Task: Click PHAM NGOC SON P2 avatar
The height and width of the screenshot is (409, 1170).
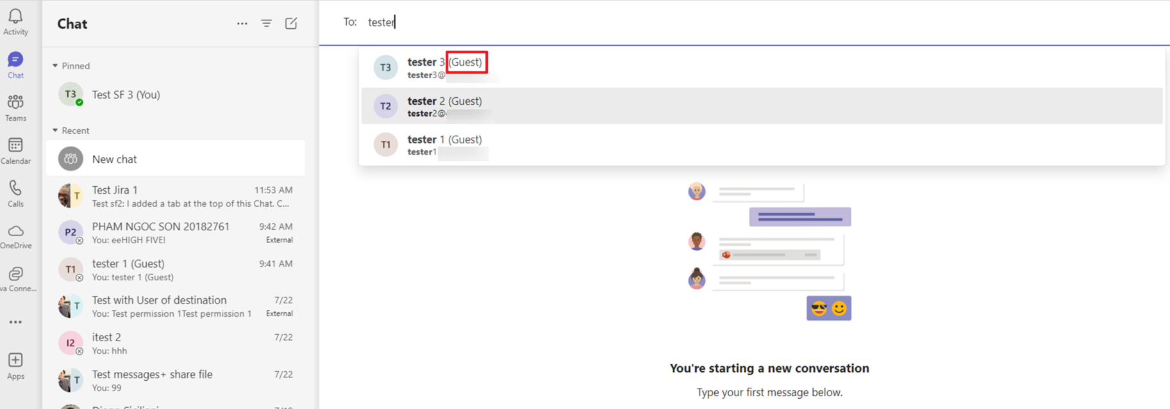Action: pyautogui.click(x=71, y=232)
